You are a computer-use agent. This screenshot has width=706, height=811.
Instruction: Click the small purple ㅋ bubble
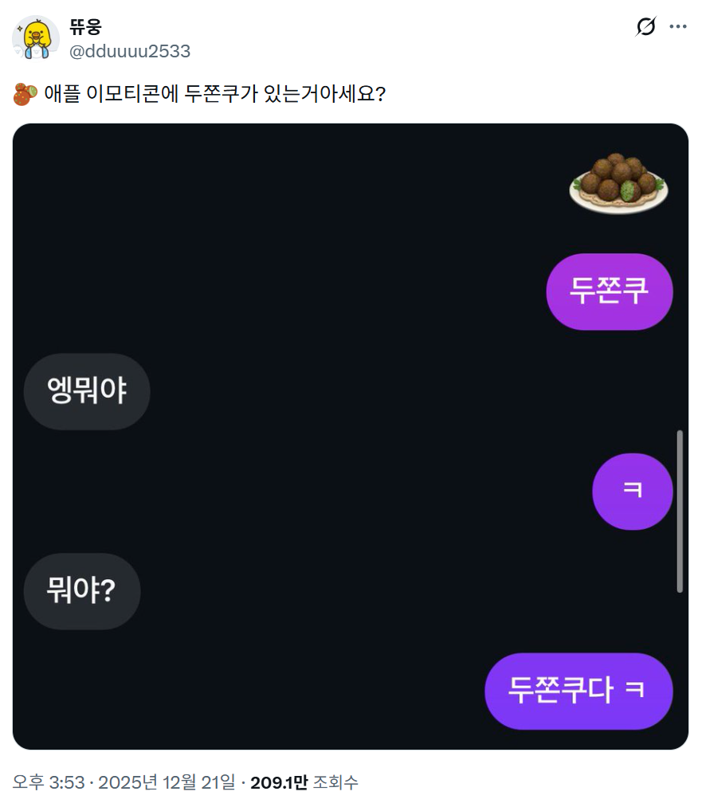click(x=633, y=491)
